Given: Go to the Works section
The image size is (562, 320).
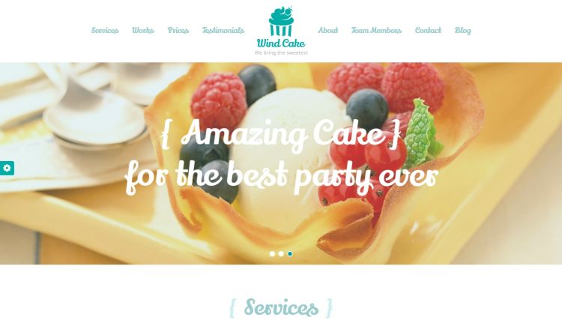Looking at the screenshot, I should 143,31.
